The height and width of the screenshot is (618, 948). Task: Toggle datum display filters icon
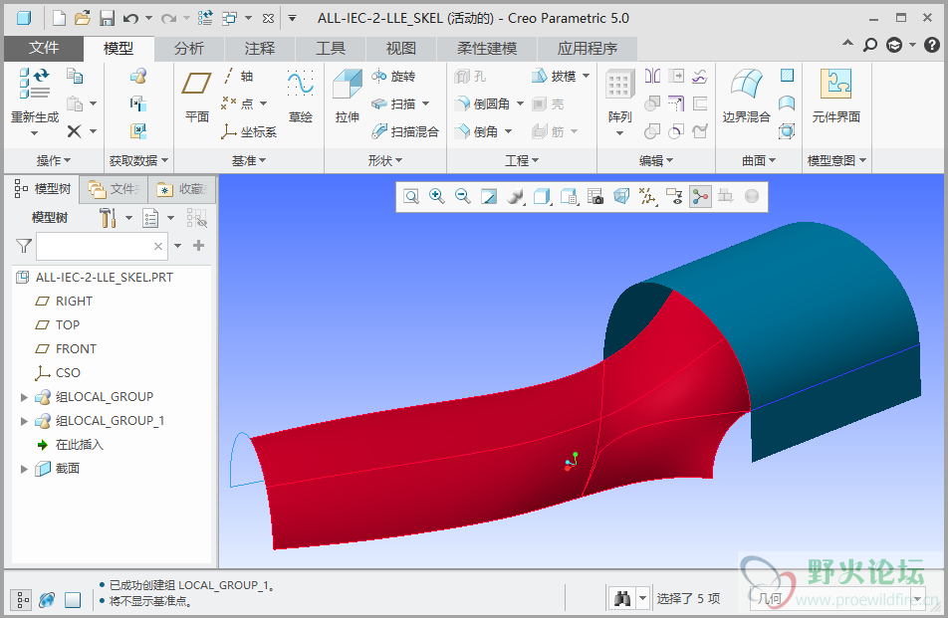tap(648, 196)
